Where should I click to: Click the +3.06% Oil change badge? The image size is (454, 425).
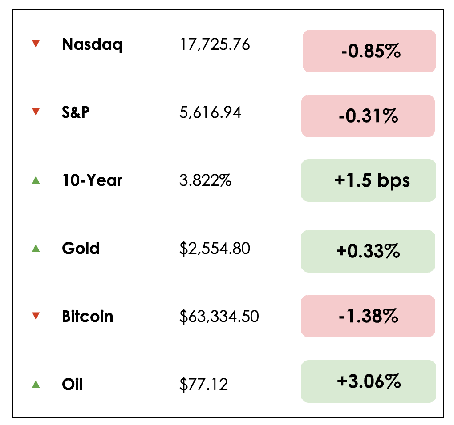[368, 381]
